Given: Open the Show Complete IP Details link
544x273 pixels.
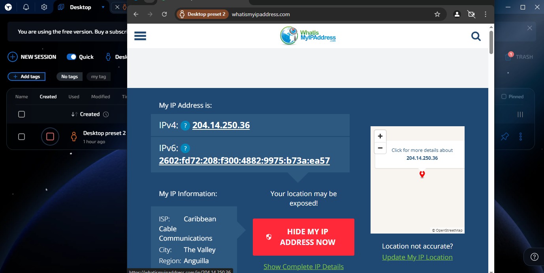Looking at the screenshot, I should pyautogui.click(x=303, y=267).
